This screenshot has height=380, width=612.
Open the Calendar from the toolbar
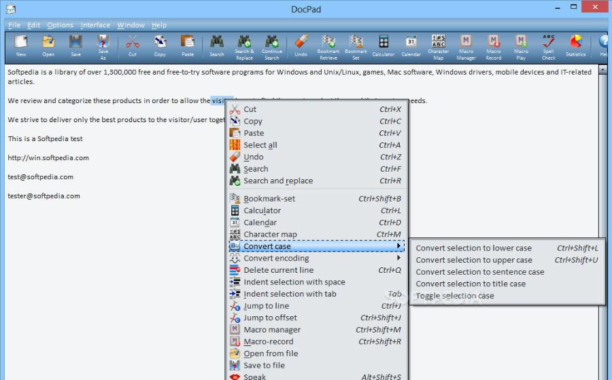click(x=411, y=46)
